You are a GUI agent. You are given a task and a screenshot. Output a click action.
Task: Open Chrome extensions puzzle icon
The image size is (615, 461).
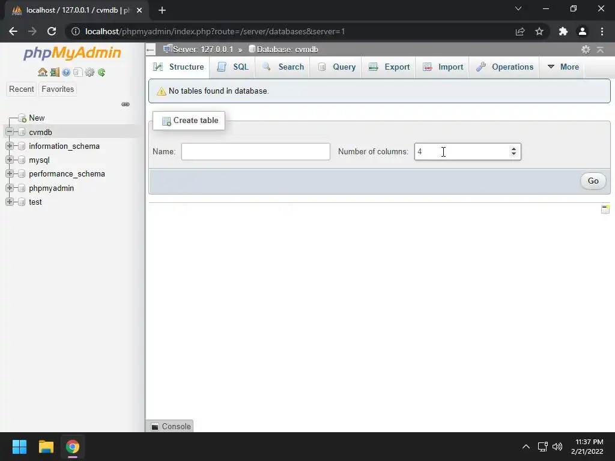(x=563, y=31)
